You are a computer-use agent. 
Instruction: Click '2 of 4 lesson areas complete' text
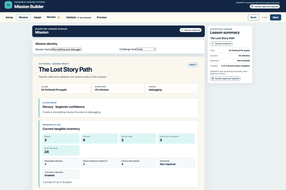(x=236, y=66)
